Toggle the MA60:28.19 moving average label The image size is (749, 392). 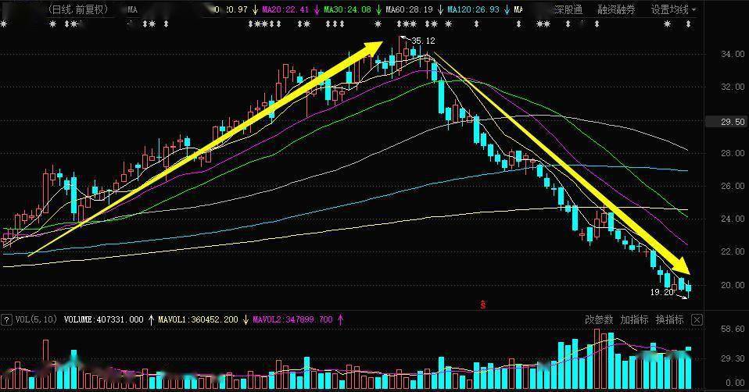coord(410,10)
